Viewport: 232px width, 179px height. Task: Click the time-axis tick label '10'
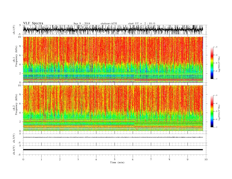(x=206, y=159)
